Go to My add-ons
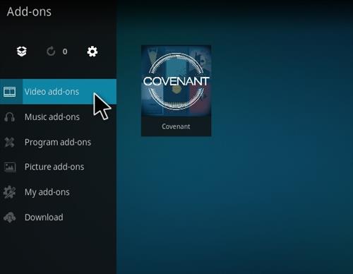The image size is (353, 274). coord(58,192)
